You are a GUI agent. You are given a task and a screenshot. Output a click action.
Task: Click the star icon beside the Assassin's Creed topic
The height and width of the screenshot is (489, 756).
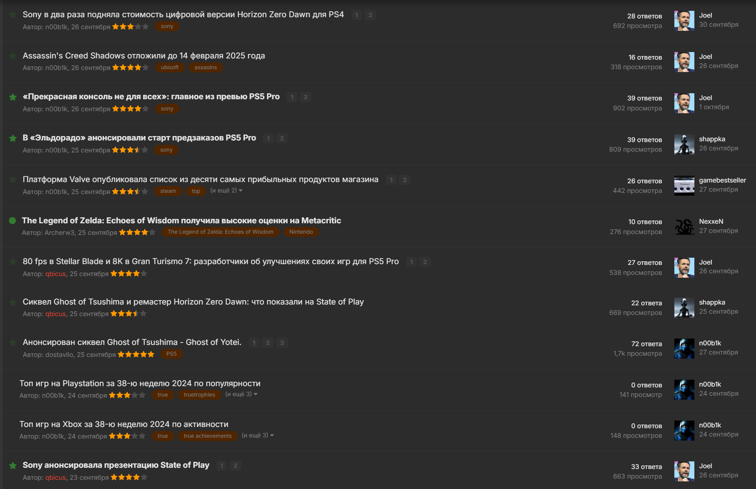pos(13,56)
